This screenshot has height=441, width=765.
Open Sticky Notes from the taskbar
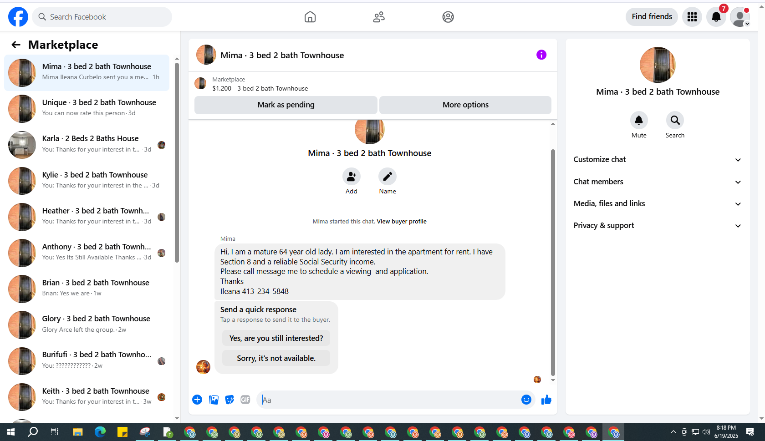tap(122, 432)
